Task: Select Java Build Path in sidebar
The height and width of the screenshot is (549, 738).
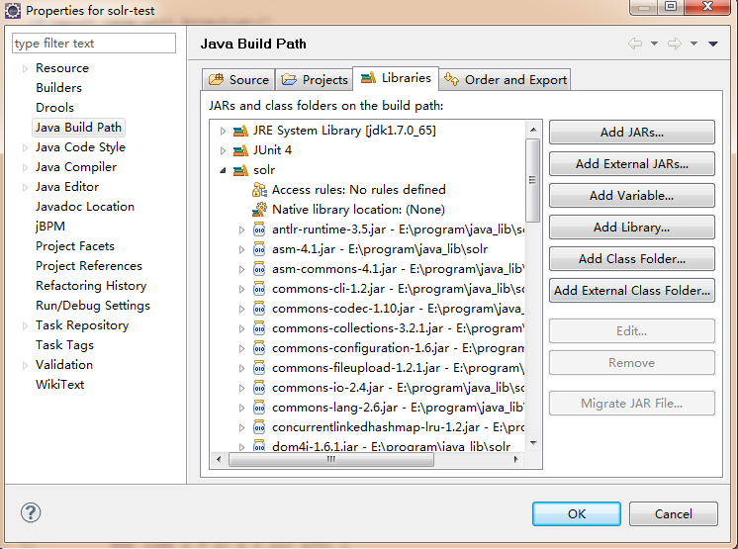Action: pyautogui.click(x=78, y=128)
